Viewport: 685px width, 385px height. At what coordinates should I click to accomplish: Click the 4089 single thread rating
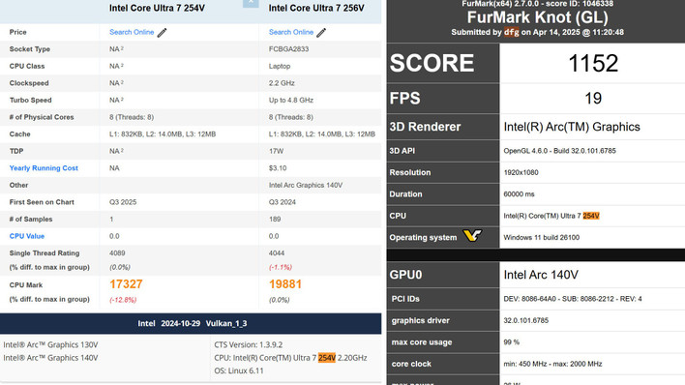click(x=117, y=253)
